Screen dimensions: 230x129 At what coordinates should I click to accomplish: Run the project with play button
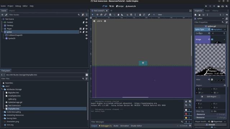click(x=206, y=6)
